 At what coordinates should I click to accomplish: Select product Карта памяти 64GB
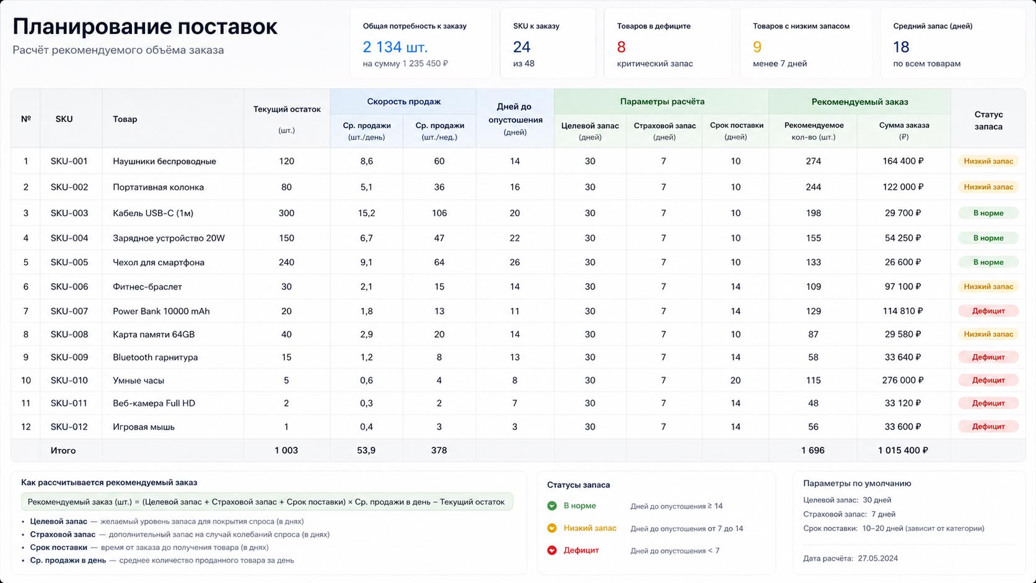click(154, 335)
